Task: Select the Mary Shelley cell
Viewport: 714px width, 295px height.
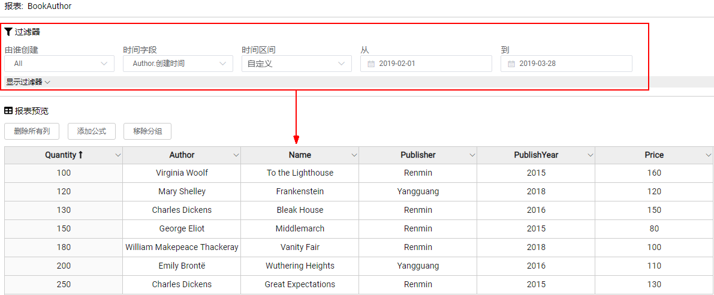Action: pos(182,192)
